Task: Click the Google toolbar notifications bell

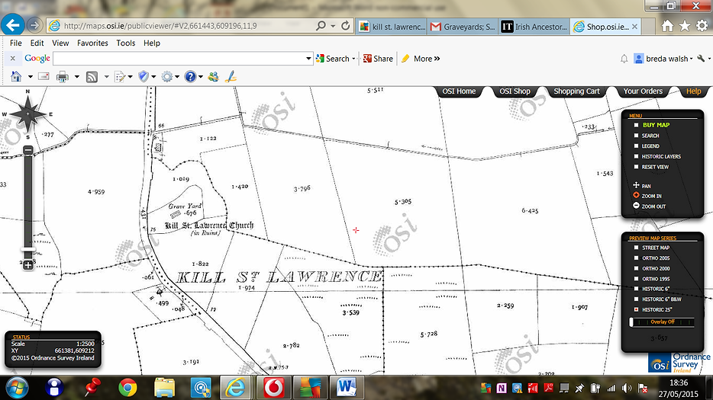Action: click(x=624, y=59)
